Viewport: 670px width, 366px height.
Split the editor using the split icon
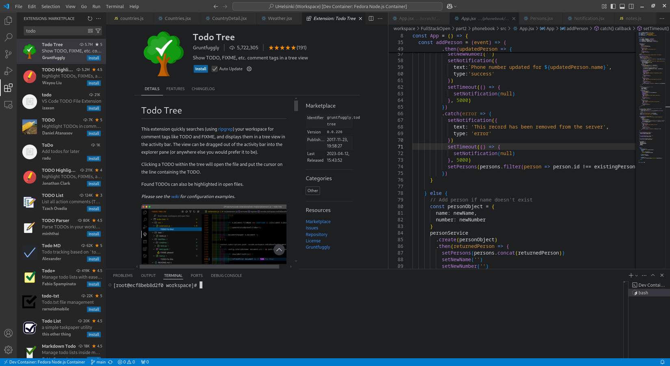pos(370,18)
